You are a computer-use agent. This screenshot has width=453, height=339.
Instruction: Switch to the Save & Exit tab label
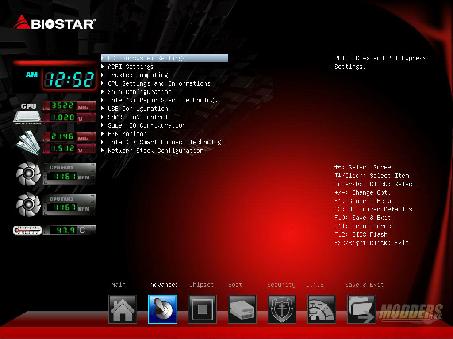pos(364,285)
